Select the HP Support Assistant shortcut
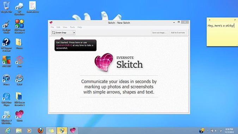 pyautogui.click(x=6, y=45)
